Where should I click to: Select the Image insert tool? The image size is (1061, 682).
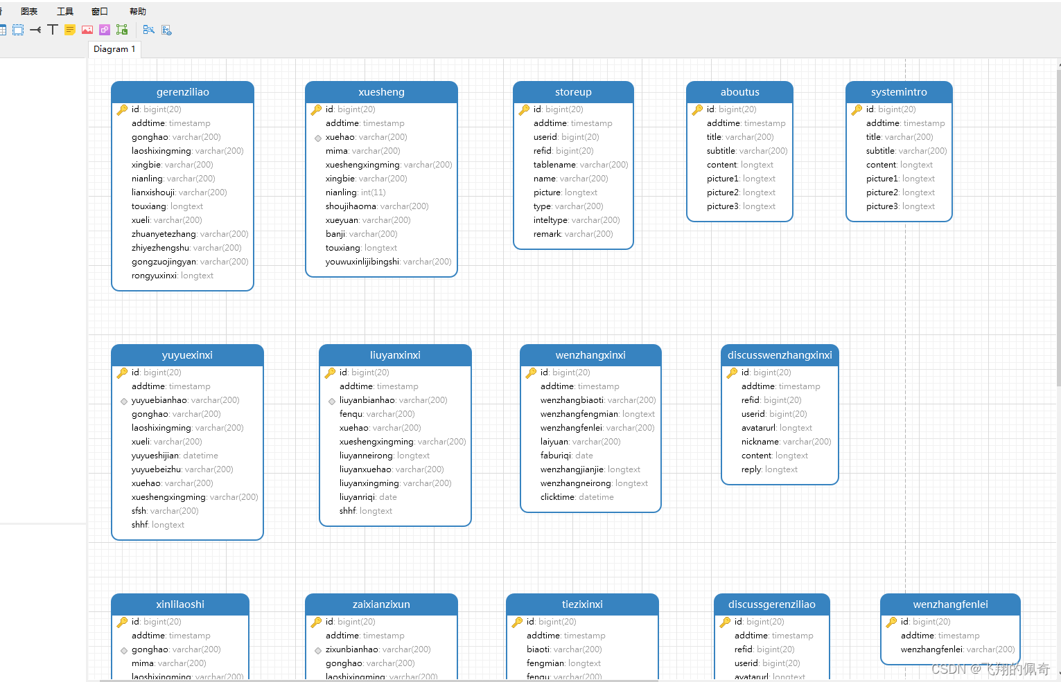tap(87, 29)
